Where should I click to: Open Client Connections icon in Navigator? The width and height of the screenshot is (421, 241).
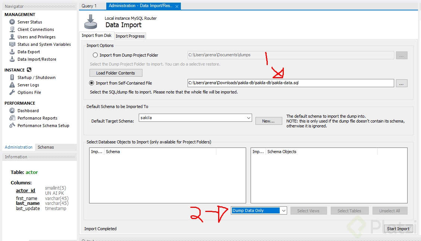click(12, 29)
